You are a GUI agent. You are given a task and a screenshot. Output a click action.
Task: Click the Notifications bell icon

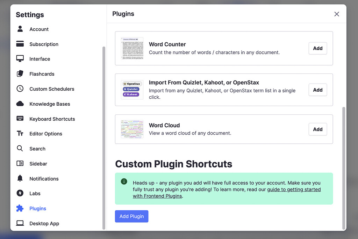(x=20, y=178)
